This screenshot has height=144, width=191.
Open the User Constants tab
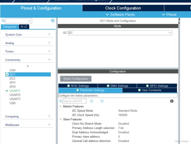click(x=150, y=90)
